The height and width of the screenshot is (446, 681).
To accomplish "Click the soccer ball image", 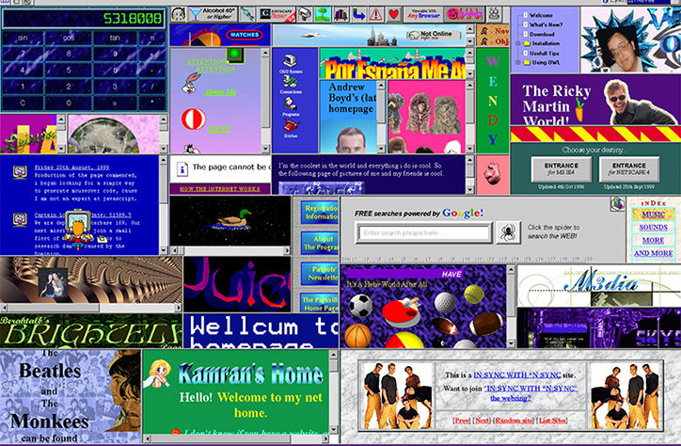I will tap(360, 305).
